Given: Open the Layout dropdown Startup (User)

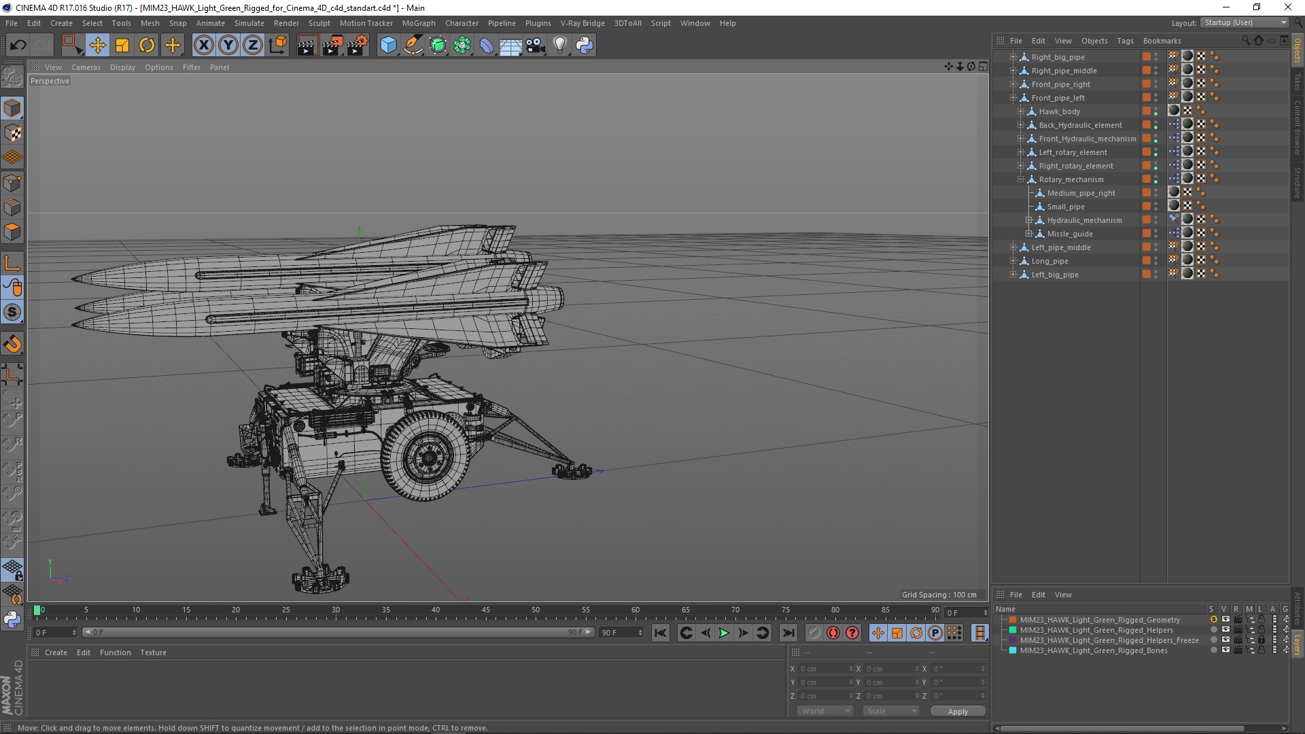Looking at the screenshot, I should 1245,22.
